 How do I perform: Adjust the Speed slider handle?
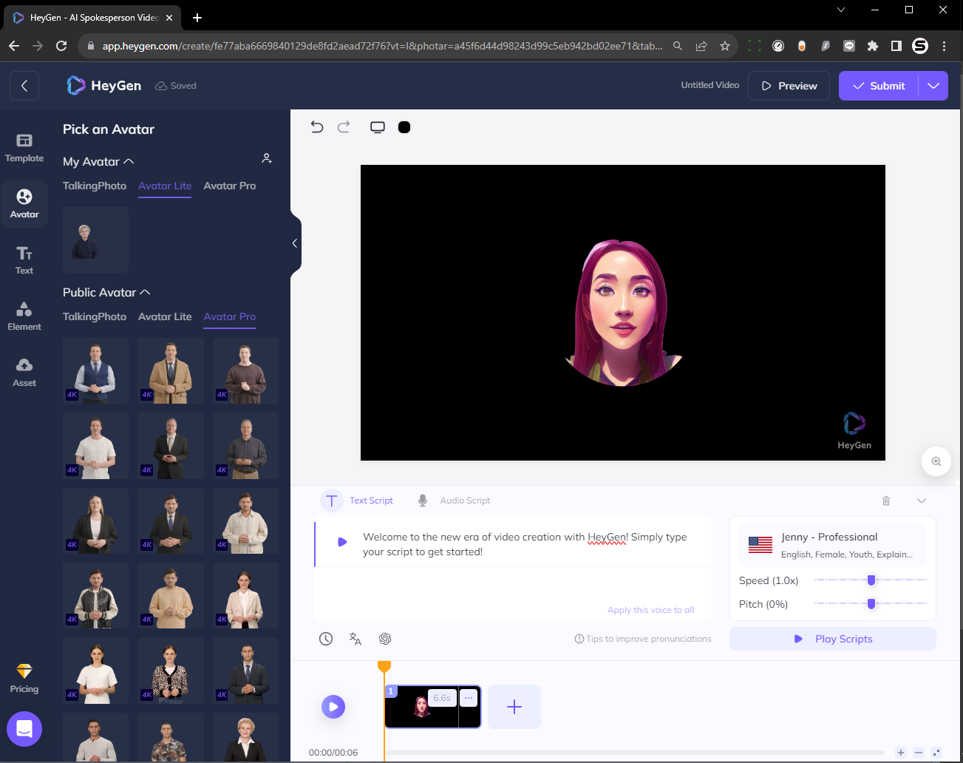(x=871, y=580)
